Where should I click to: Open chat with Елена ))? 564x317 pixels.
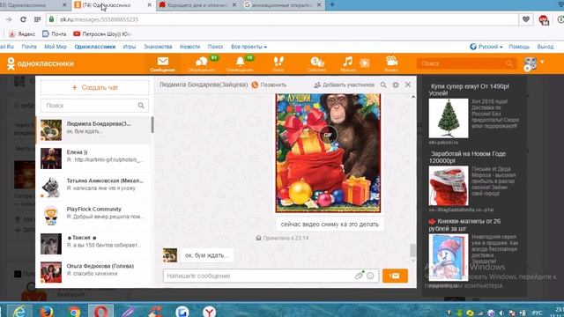point(93,158)
